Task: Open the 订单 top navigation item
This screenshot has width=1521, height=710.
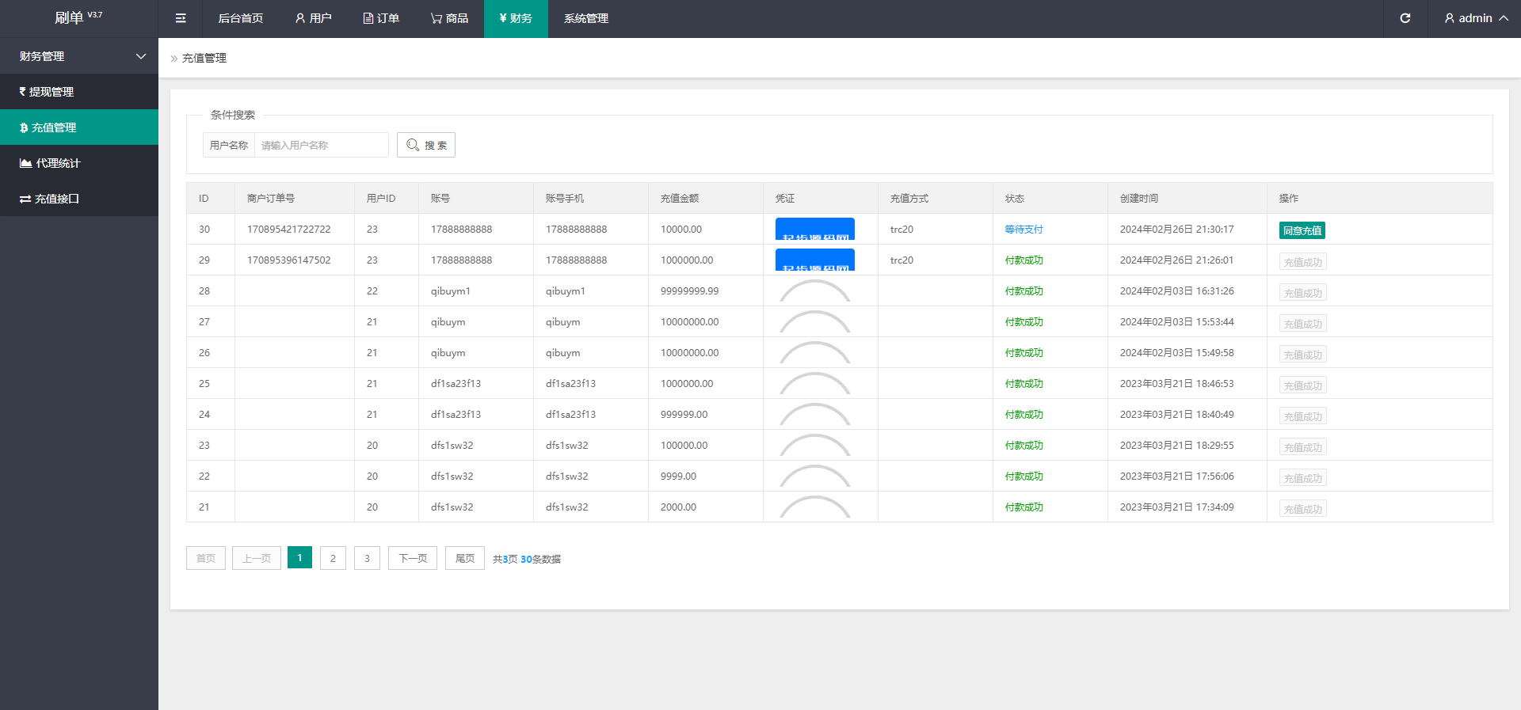Action: click(x=381, y=18)
